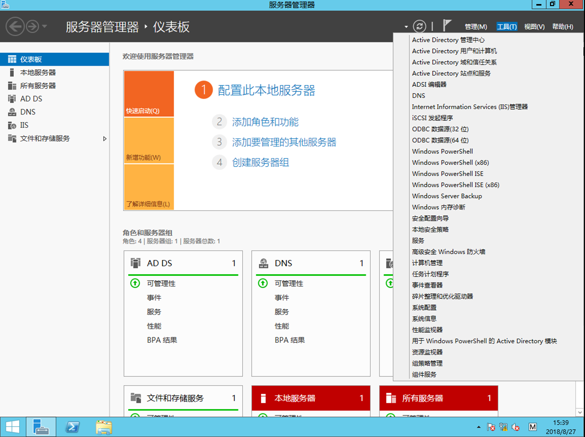The image size is (585, 437).
Task: Click the network icon in the system tray
Action: coord(503,427)
